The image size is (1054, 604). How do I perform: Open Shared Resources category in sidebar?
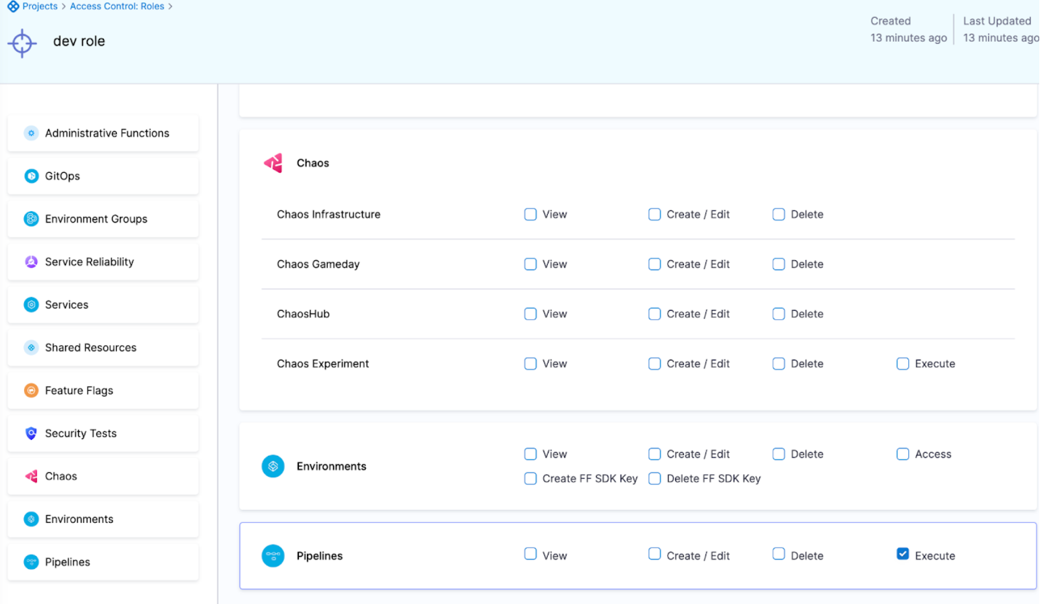[x=90, y=348]
